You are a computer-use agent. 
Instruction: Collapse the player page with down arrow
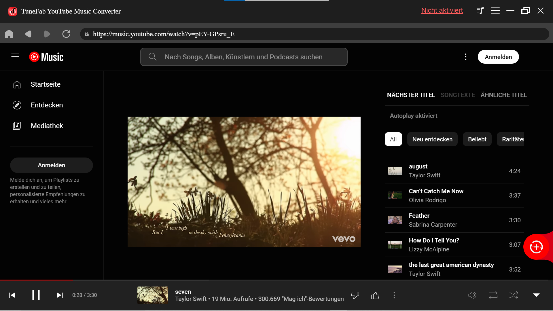[536, 295]
